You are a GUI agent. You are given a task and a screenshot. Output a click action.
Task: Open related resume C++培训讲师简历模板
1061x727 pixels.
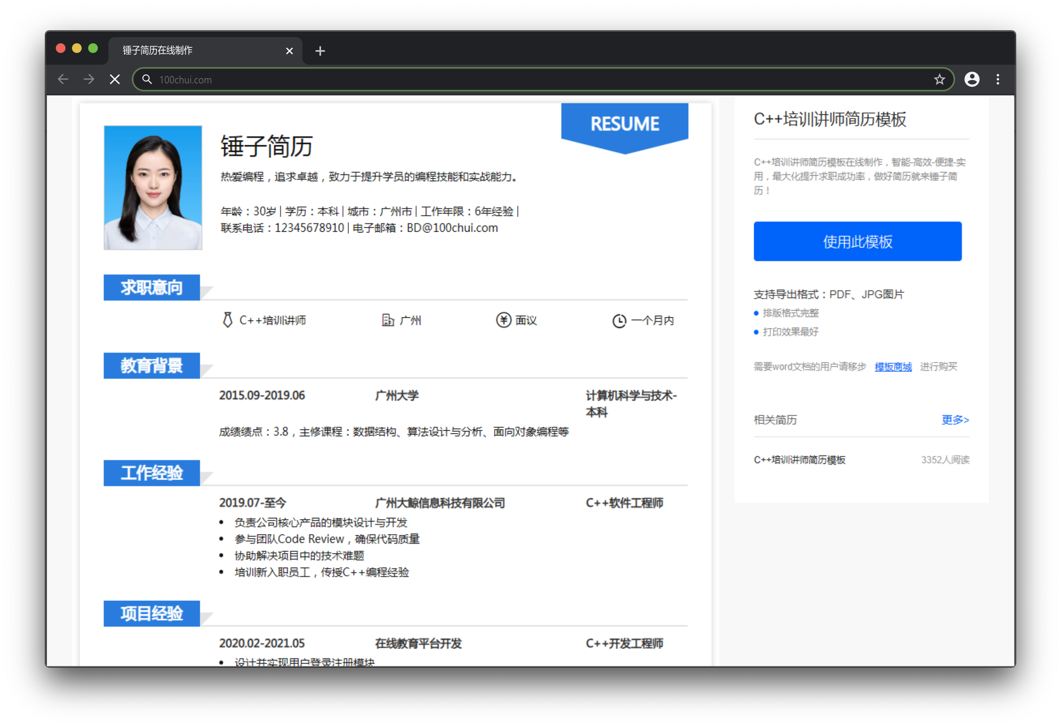coord(799,459)
